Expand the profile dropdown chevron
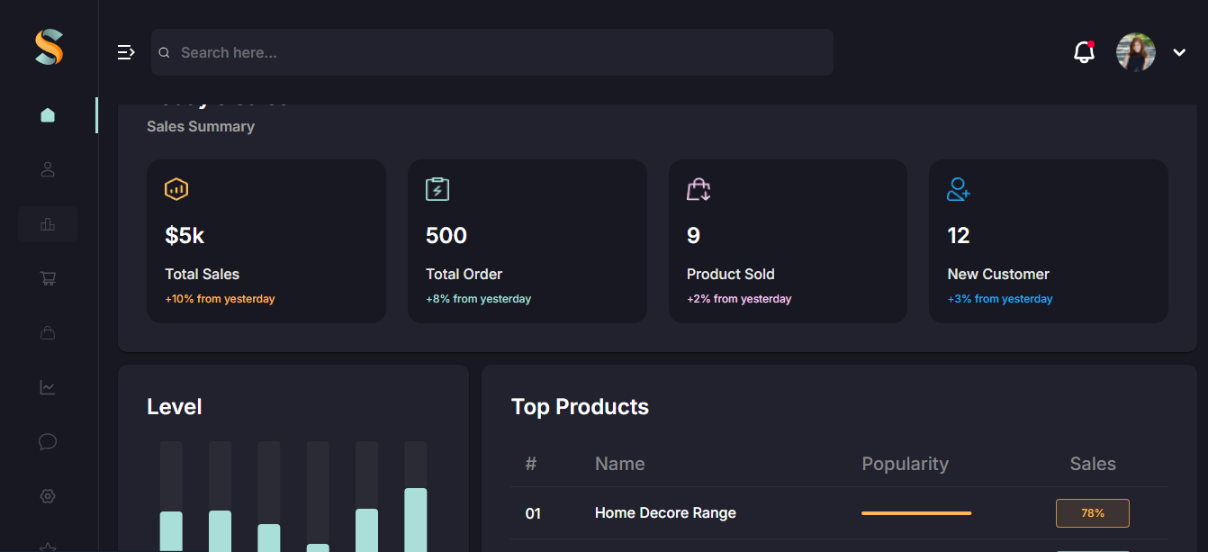 pos(1179,53)
